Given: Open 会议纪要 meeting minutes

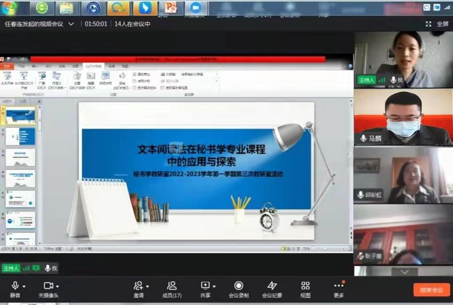Looking at the screenshot, I should (x=272, y=286).
